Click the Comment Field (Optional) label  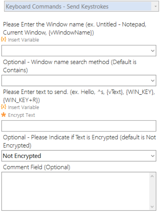click(37, 167)
